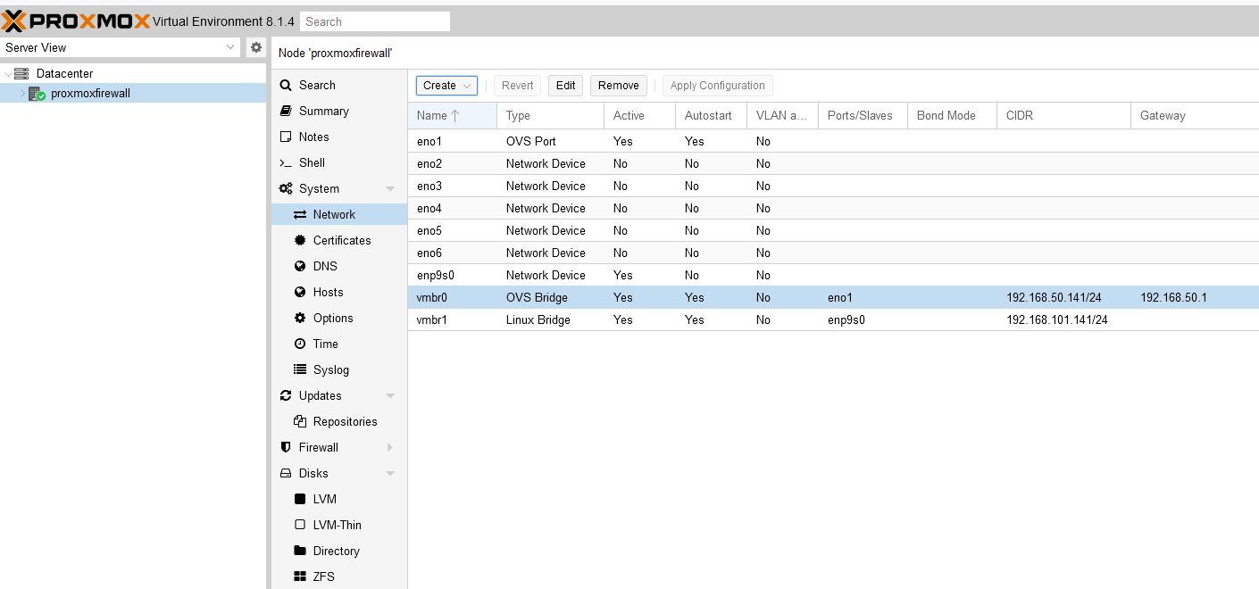Select the eno5 row
The image size is (1259, 589).
(x=833, y=230)
